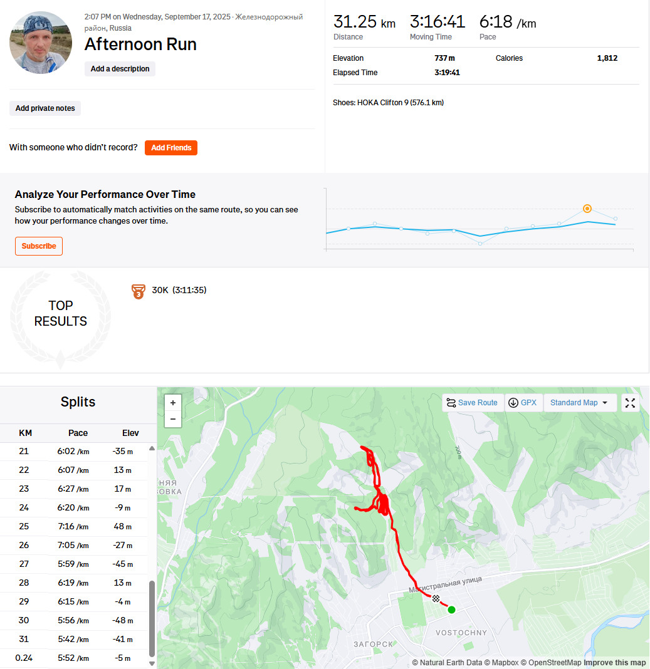Image resolution: width=650 pixels, height=669 pixels.
Task: Open the Standard Map dropdown
Action: tap(580, 403)
